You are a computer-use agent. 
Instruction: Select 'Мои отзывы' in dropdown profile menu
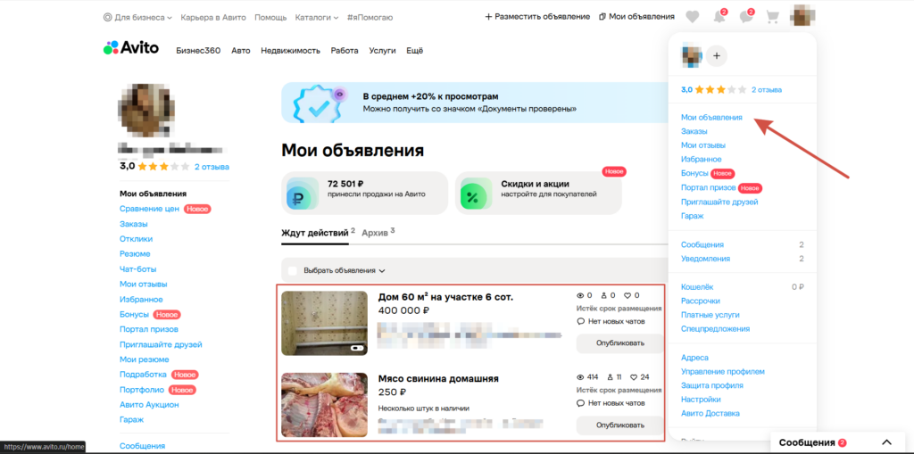(x=703, y=145)
